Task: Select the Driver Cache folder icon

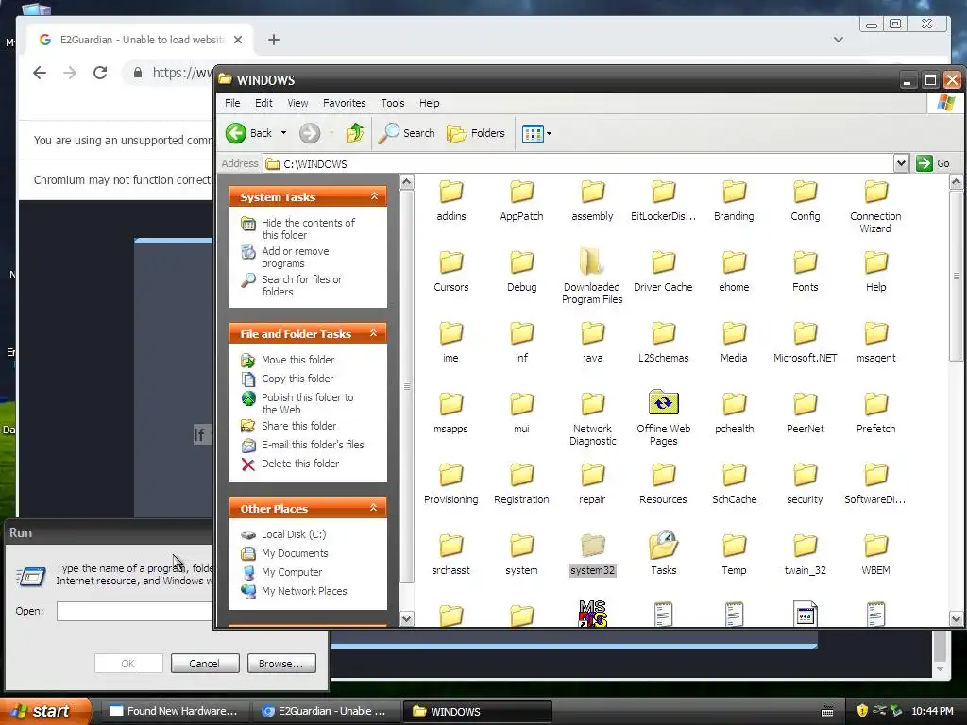Action: point(664,262)
